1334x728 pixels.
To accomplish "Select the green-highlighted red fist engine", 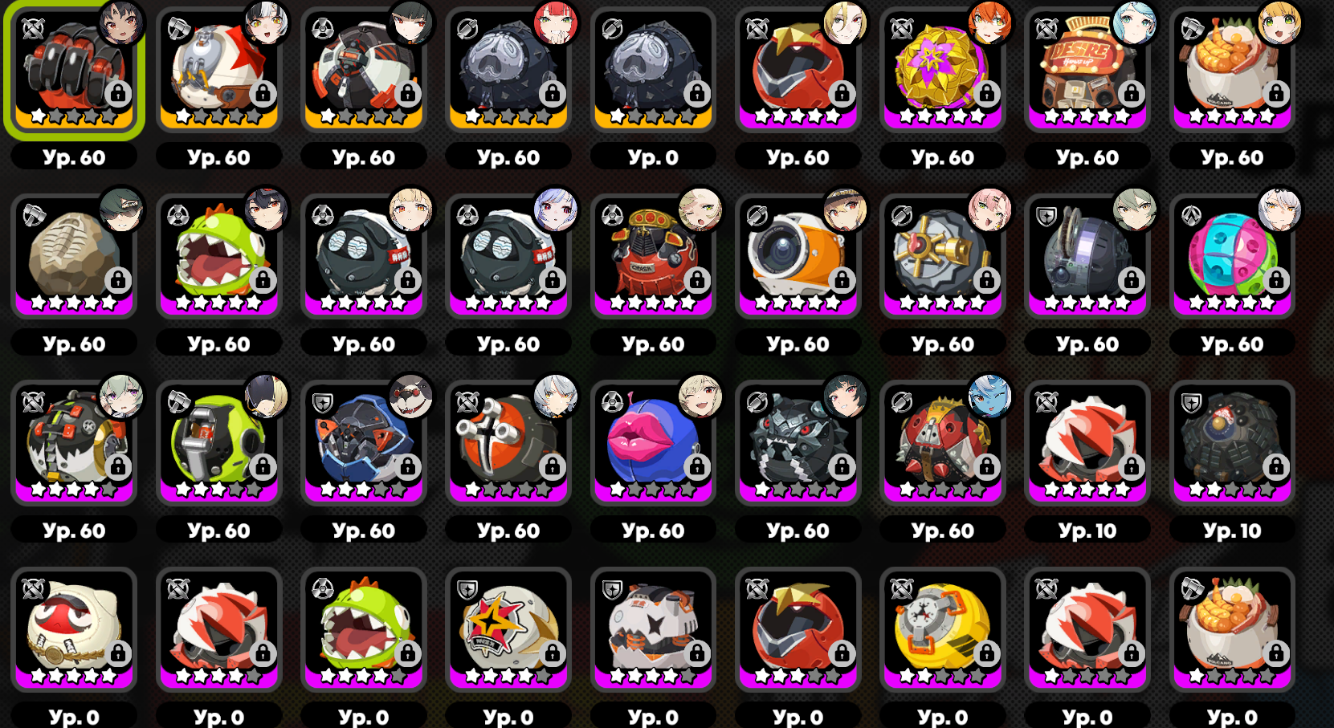I will tap(74, 71).
